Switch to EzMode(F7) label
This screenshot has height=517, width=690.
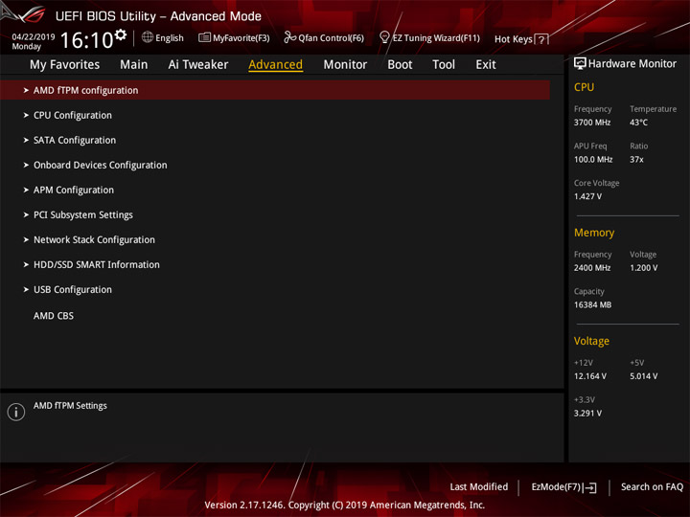coord(556,487)
